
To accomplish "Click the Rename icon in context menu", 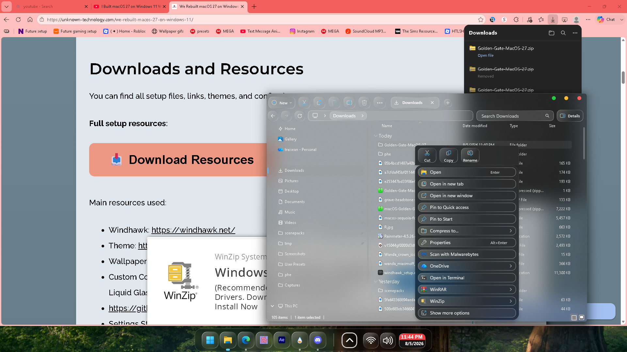I will click(470, 155).
